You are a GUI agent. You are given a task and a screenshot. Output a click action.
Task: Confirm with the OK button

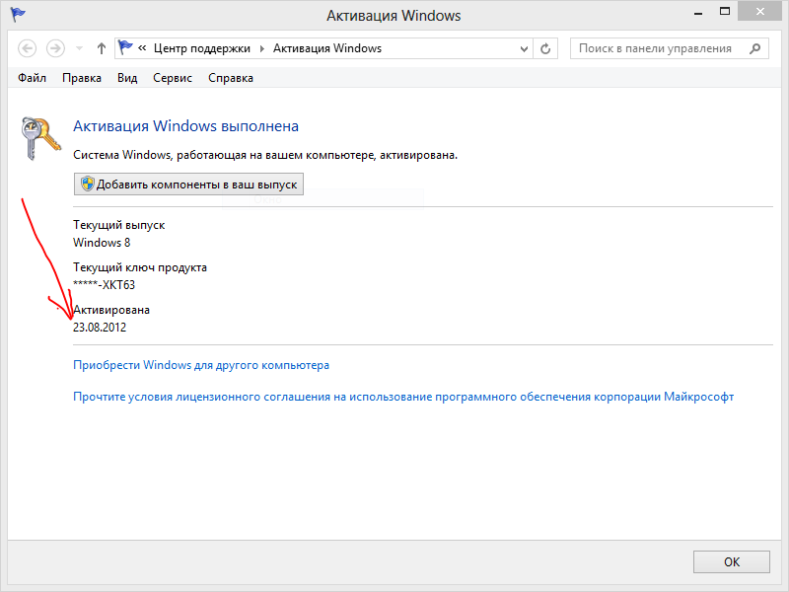click(732, 561)
